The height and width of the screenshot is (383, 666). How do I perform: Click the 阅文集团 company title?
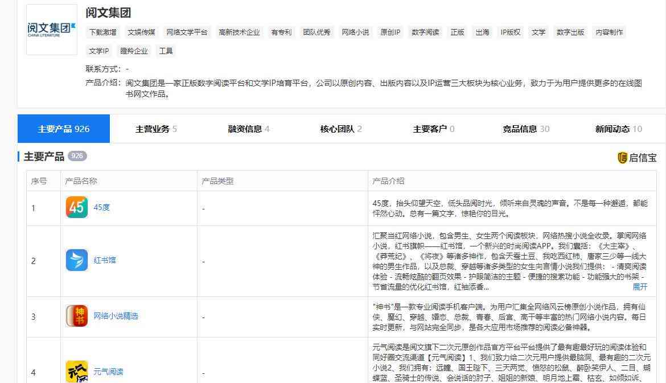(108, 13)
